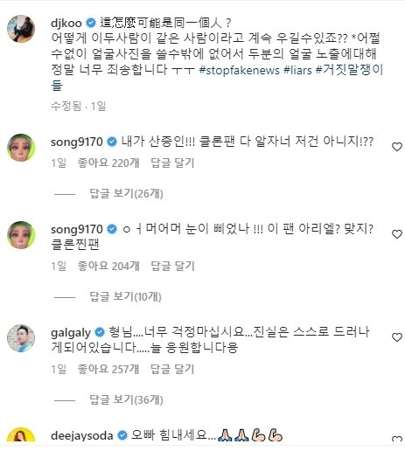Click song9170's avatar on first comment
405x451 pixels.
[21, 148]
